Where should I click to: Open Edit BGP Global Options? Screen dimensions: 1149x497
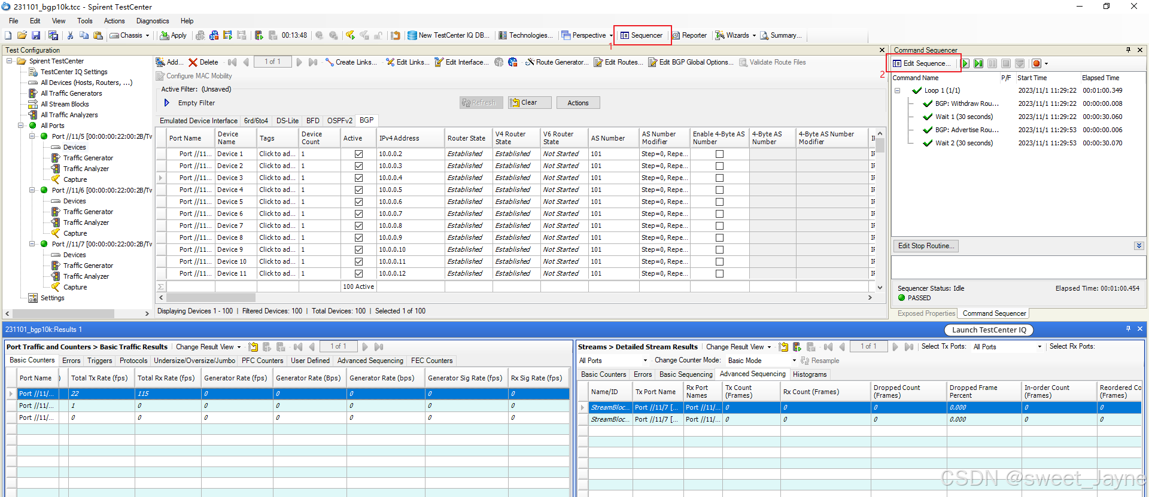[x=691, y=62]
